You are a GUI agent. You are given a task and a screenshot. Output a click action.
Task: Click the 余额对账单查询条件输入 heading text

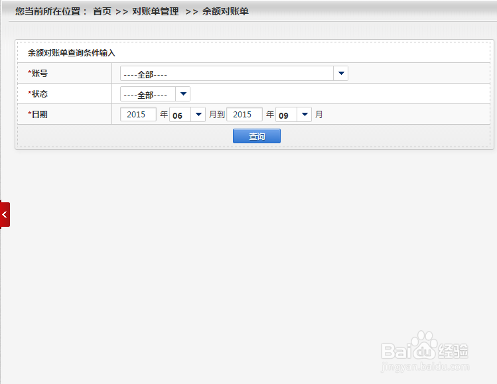click(71, 52)
